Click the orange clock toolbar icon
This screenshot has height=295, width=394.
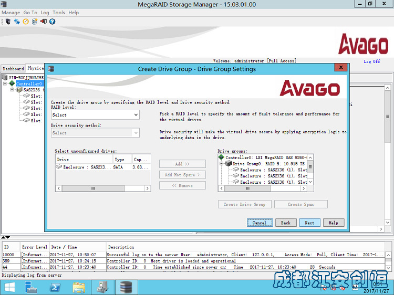(26, 22)
